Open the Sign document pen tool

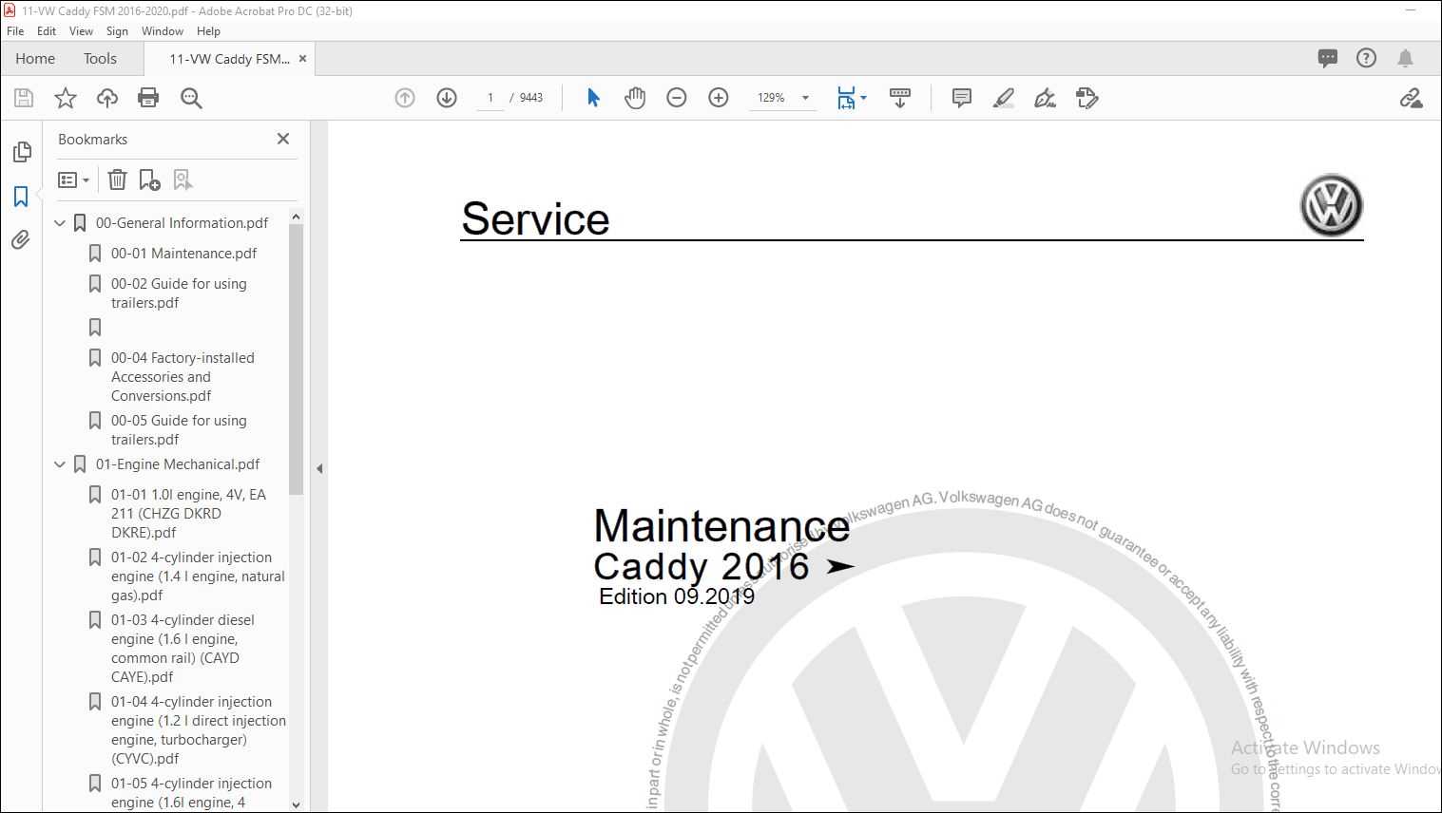point(1046,98)
